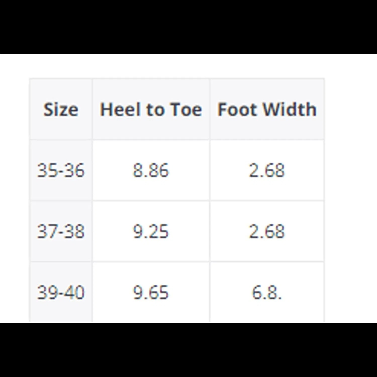Click the white margin above the table

click(189, 66)
